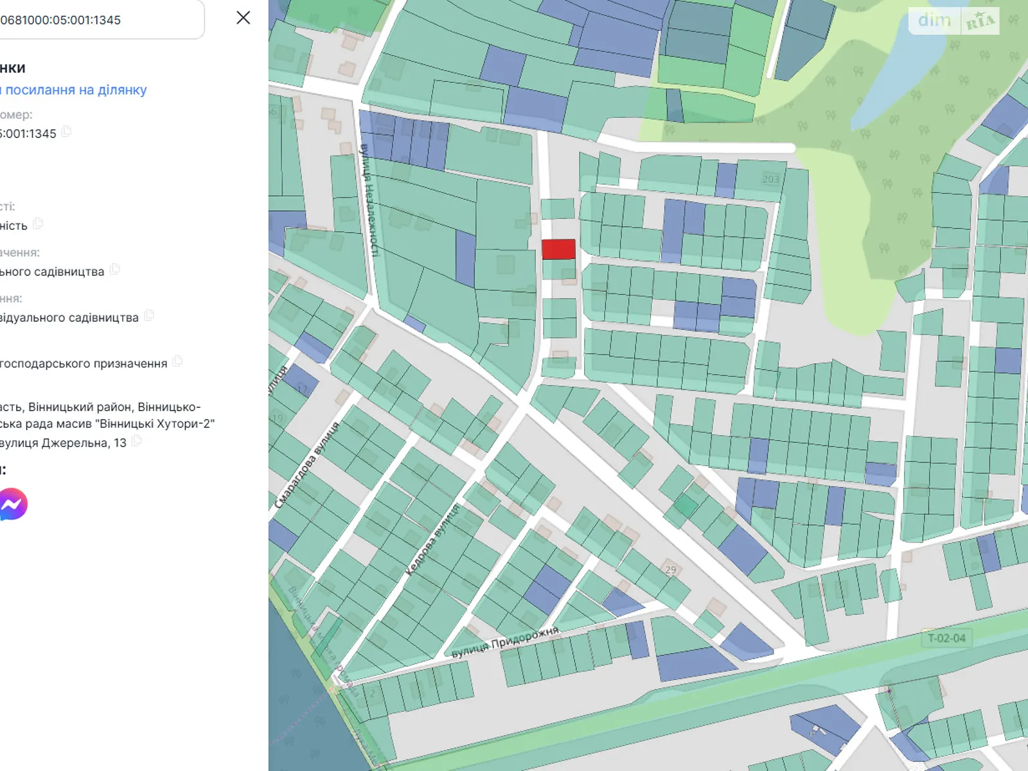Copy the first садівництва purpose value
The image size is (1028, 771).
115,270
